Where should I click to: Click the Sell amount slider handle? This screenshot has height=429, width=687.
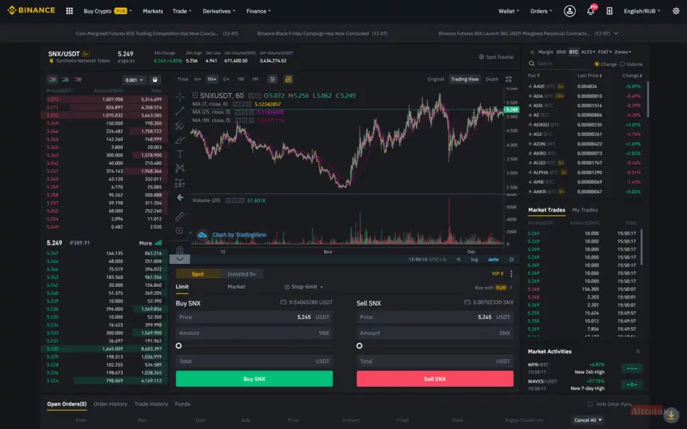(360, 346)
